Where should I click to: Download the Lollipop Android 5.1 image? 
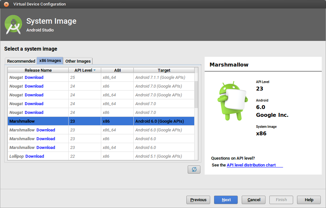[34, 156]
